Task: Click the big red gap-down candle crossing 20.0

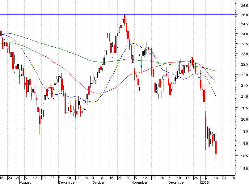Action: pos(206,127)
